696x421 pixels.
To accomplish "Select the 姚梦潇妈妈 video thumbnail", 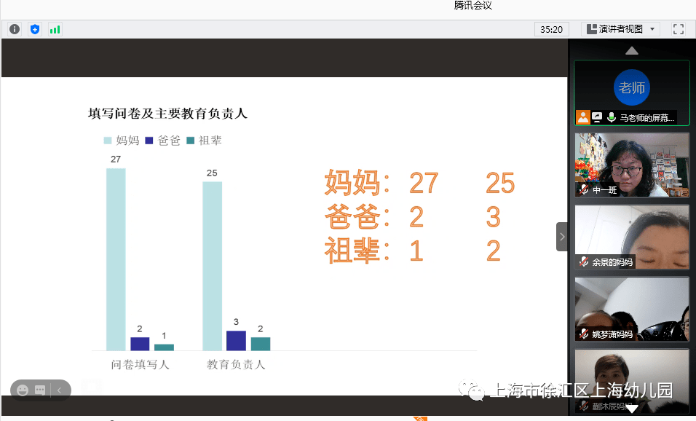I will 631,309.
